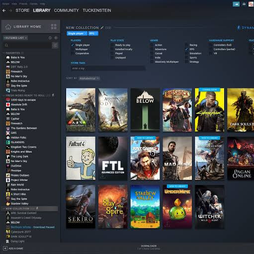Edit the New Collection name with the pencil icon
This screenshot has width=254, height=254.
pyautogui.click(x=102, y=28)
